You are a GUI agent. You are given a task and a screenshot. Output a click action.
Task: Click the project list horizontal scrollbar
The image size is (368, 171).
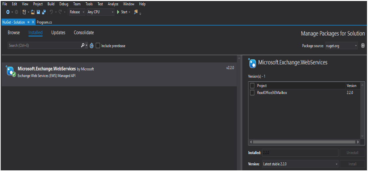(304, 142)
